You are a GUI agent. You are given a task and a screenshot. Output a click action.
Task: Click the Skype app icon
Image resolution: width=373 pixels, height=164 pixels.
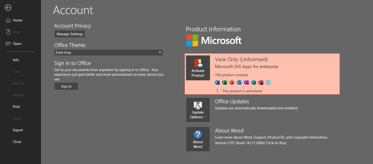tap(268, 83)
